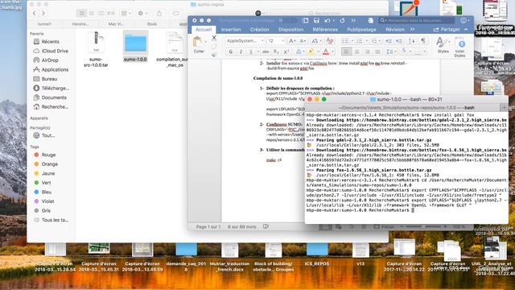Click the undo arrow in Word title bar
Image resolution: width=515 pixels, height=290 pixels.
[328, 20]
